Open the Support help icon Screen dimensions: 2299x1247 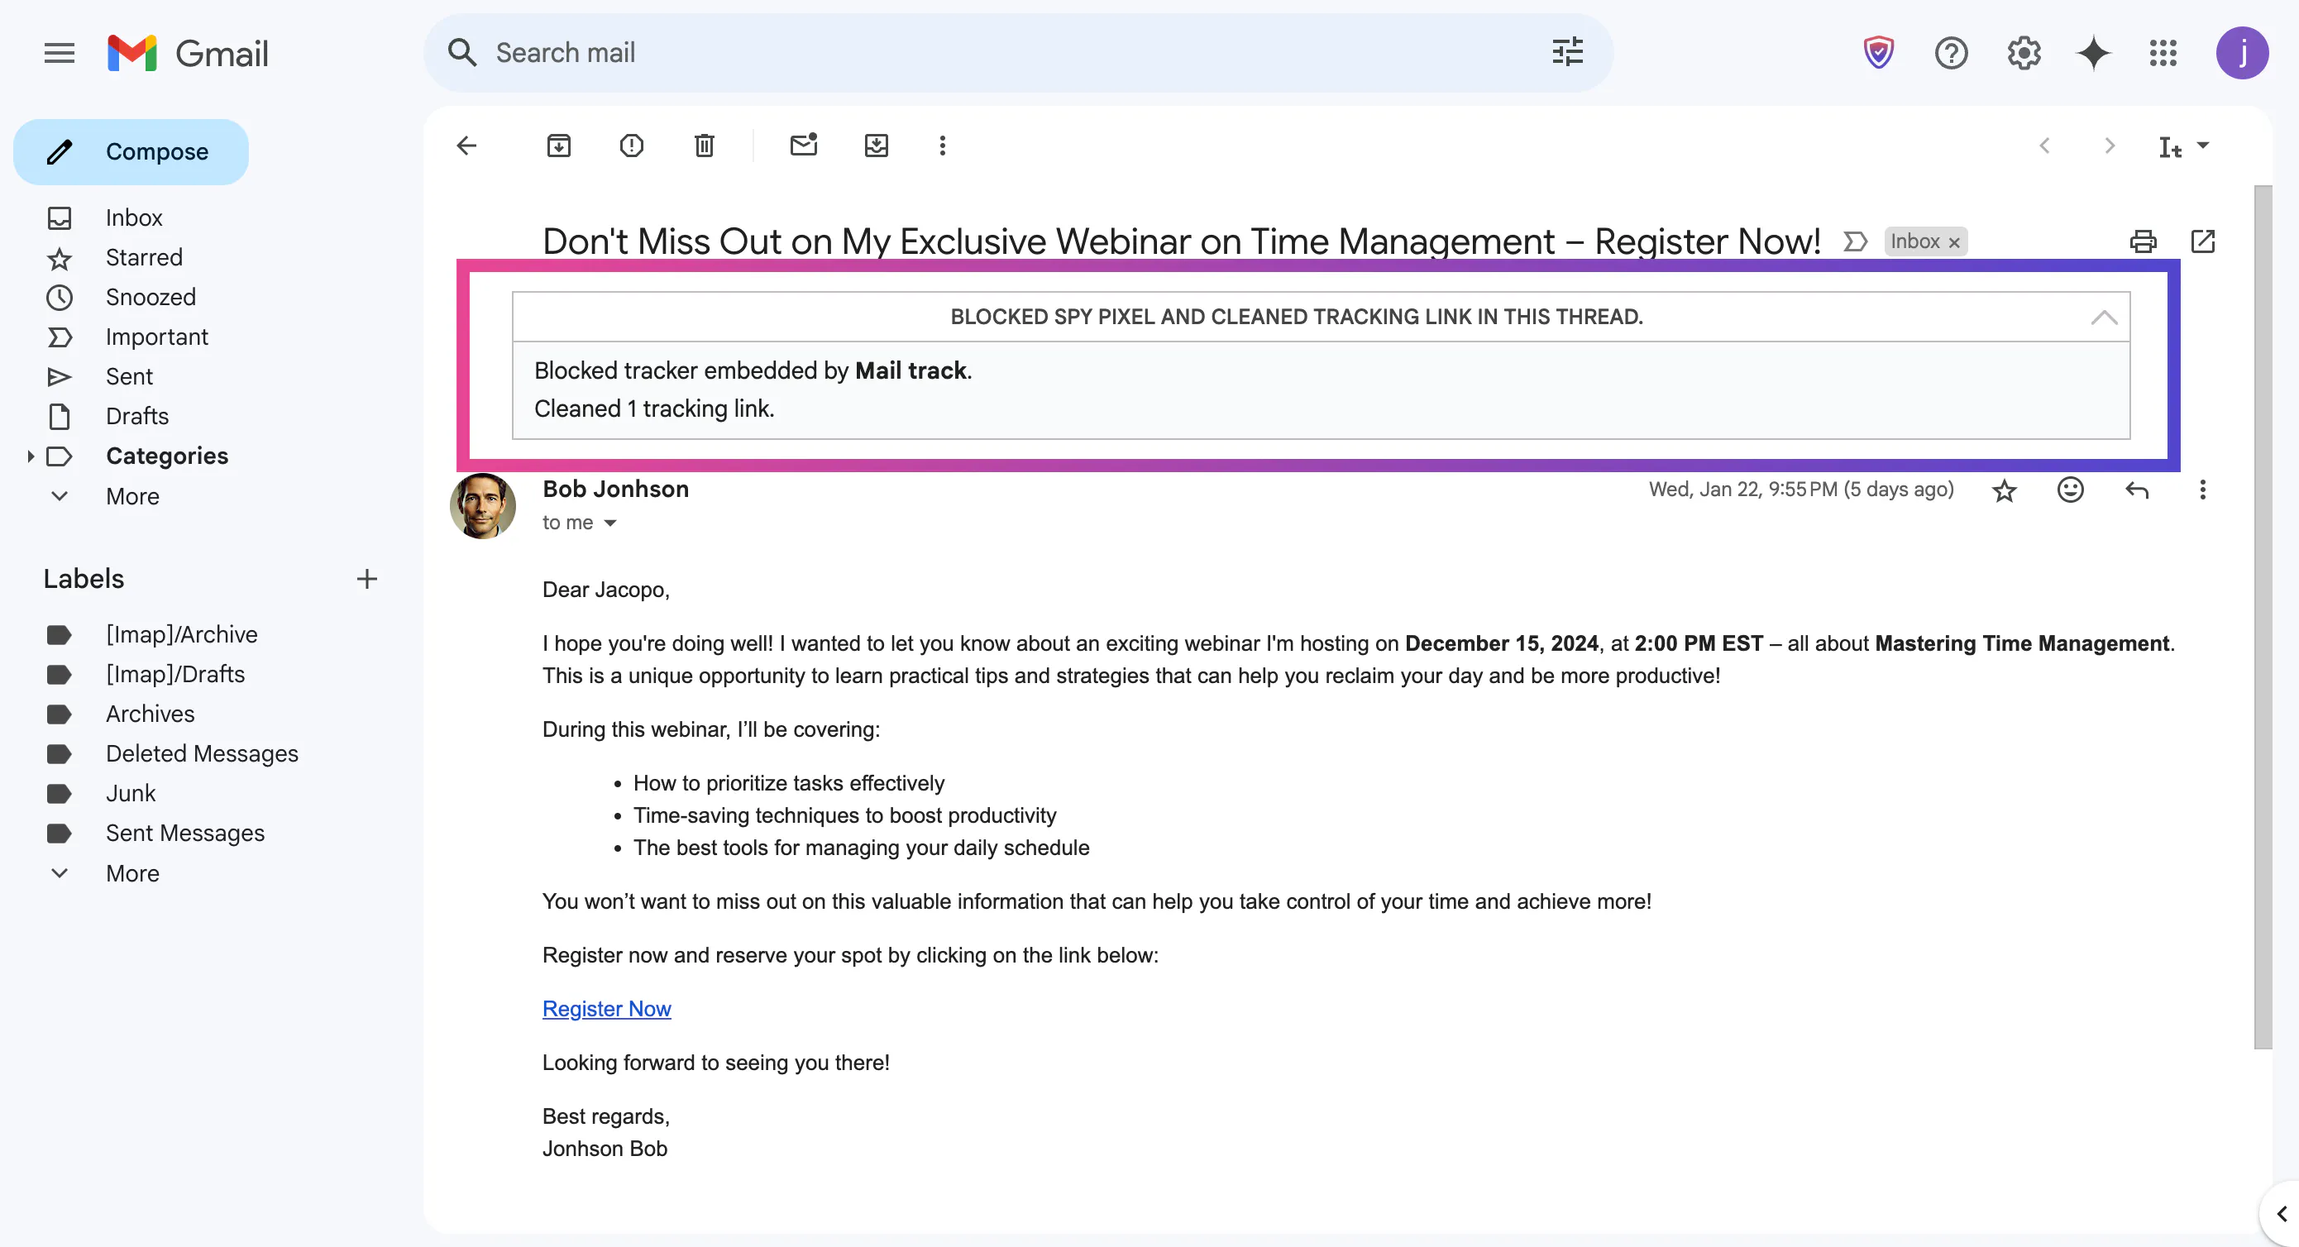1951,53
